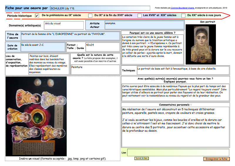This screenshot has height=166, width=235.
Task: Edit the artwork title field about "L'EUROPEENNE"
Action: tap(70, 36)
